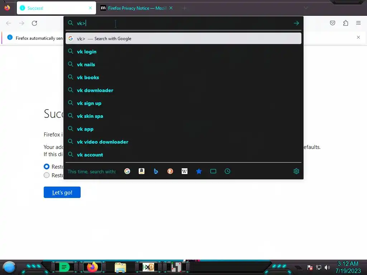Click the Let's go! button

click(x=62, y=192)
